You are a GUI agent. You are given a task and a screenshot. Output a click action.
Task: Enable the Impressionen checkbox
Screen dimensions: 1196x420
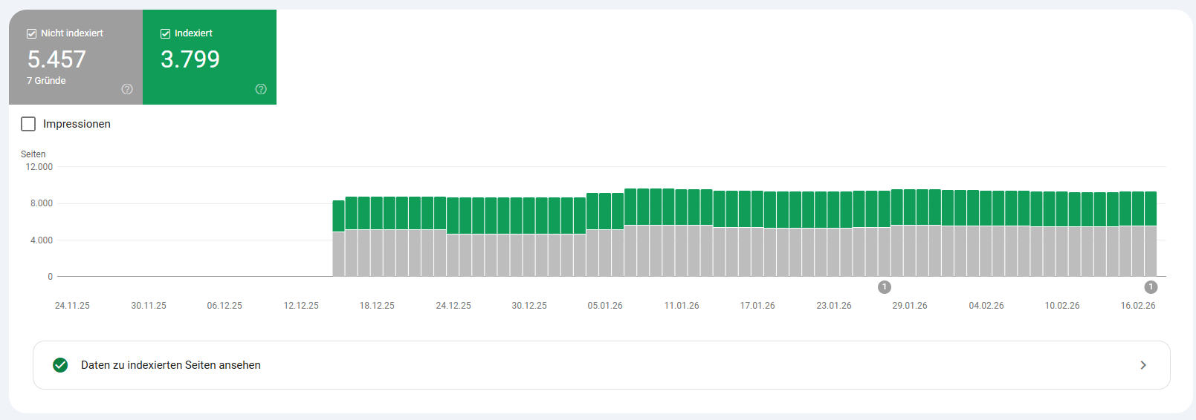pyautogui.click(x=28, y=124)
